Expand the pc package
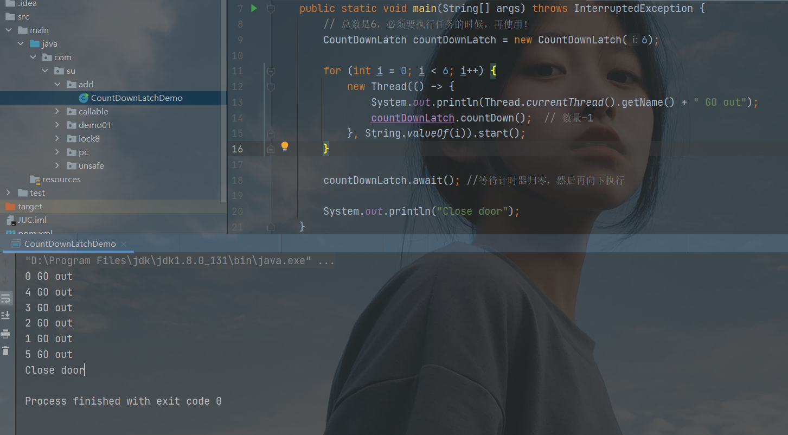Viewport: 788px width, 435px height. point(57,152)
